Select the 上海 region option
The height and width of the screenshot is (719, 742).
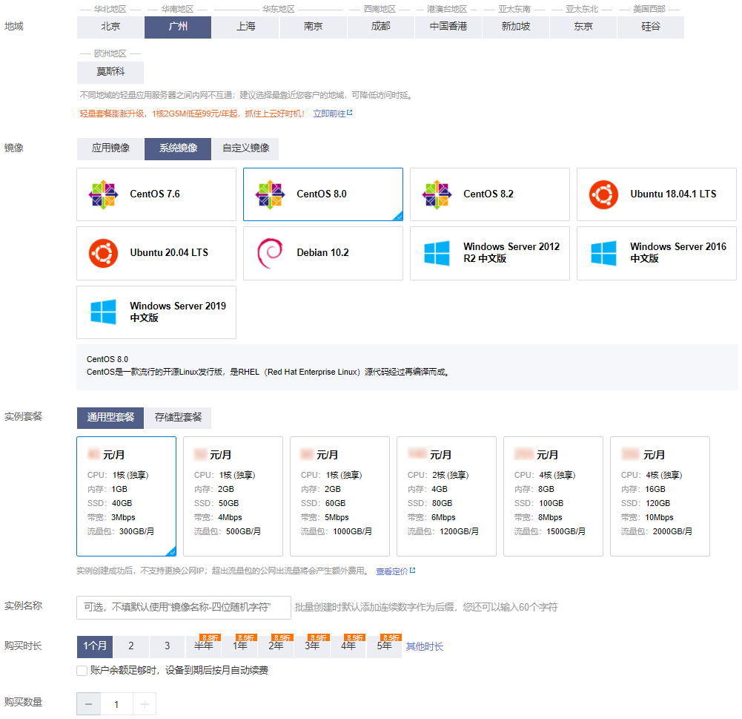(245, 27)
